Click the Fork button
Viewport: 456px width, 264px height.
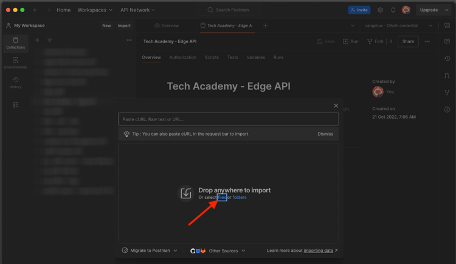375,41
